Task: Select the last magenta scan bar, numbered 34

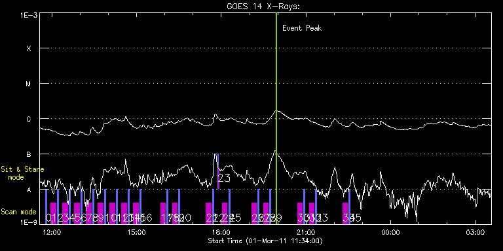Action: coord(345,214)
